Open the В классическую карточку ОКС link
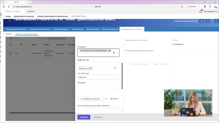Image resolution: width=219 pixels, height=123 pixels. point(185,21)
